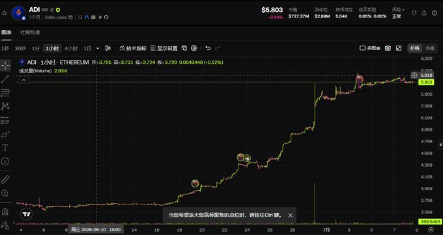
Task: Open the website link icon next to Telegram
Action: (x=93, y=17)
